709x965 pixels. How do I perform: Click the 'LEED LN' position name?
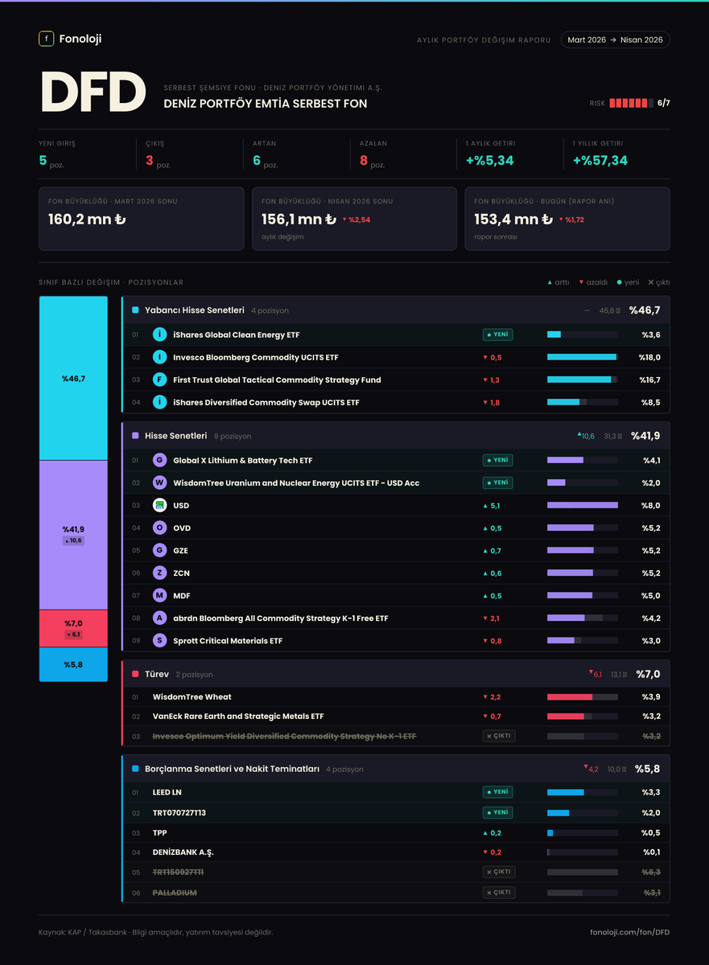[x=167, y=792]
